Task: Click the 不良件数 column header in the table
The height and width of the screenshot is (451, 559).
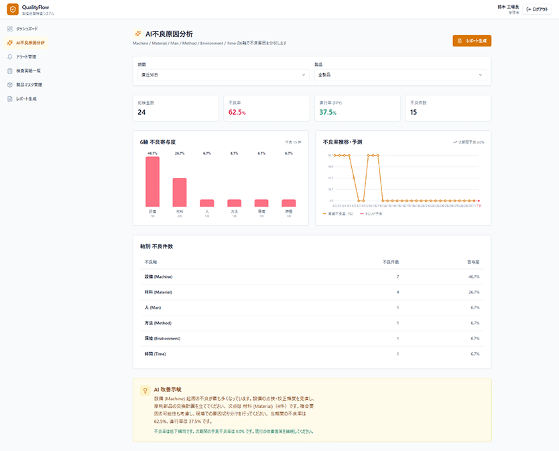Action: tap(391, 262)
